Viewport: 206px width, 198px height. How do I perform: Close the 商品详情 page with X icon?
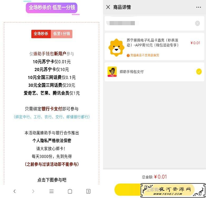[x=108, y=7]
